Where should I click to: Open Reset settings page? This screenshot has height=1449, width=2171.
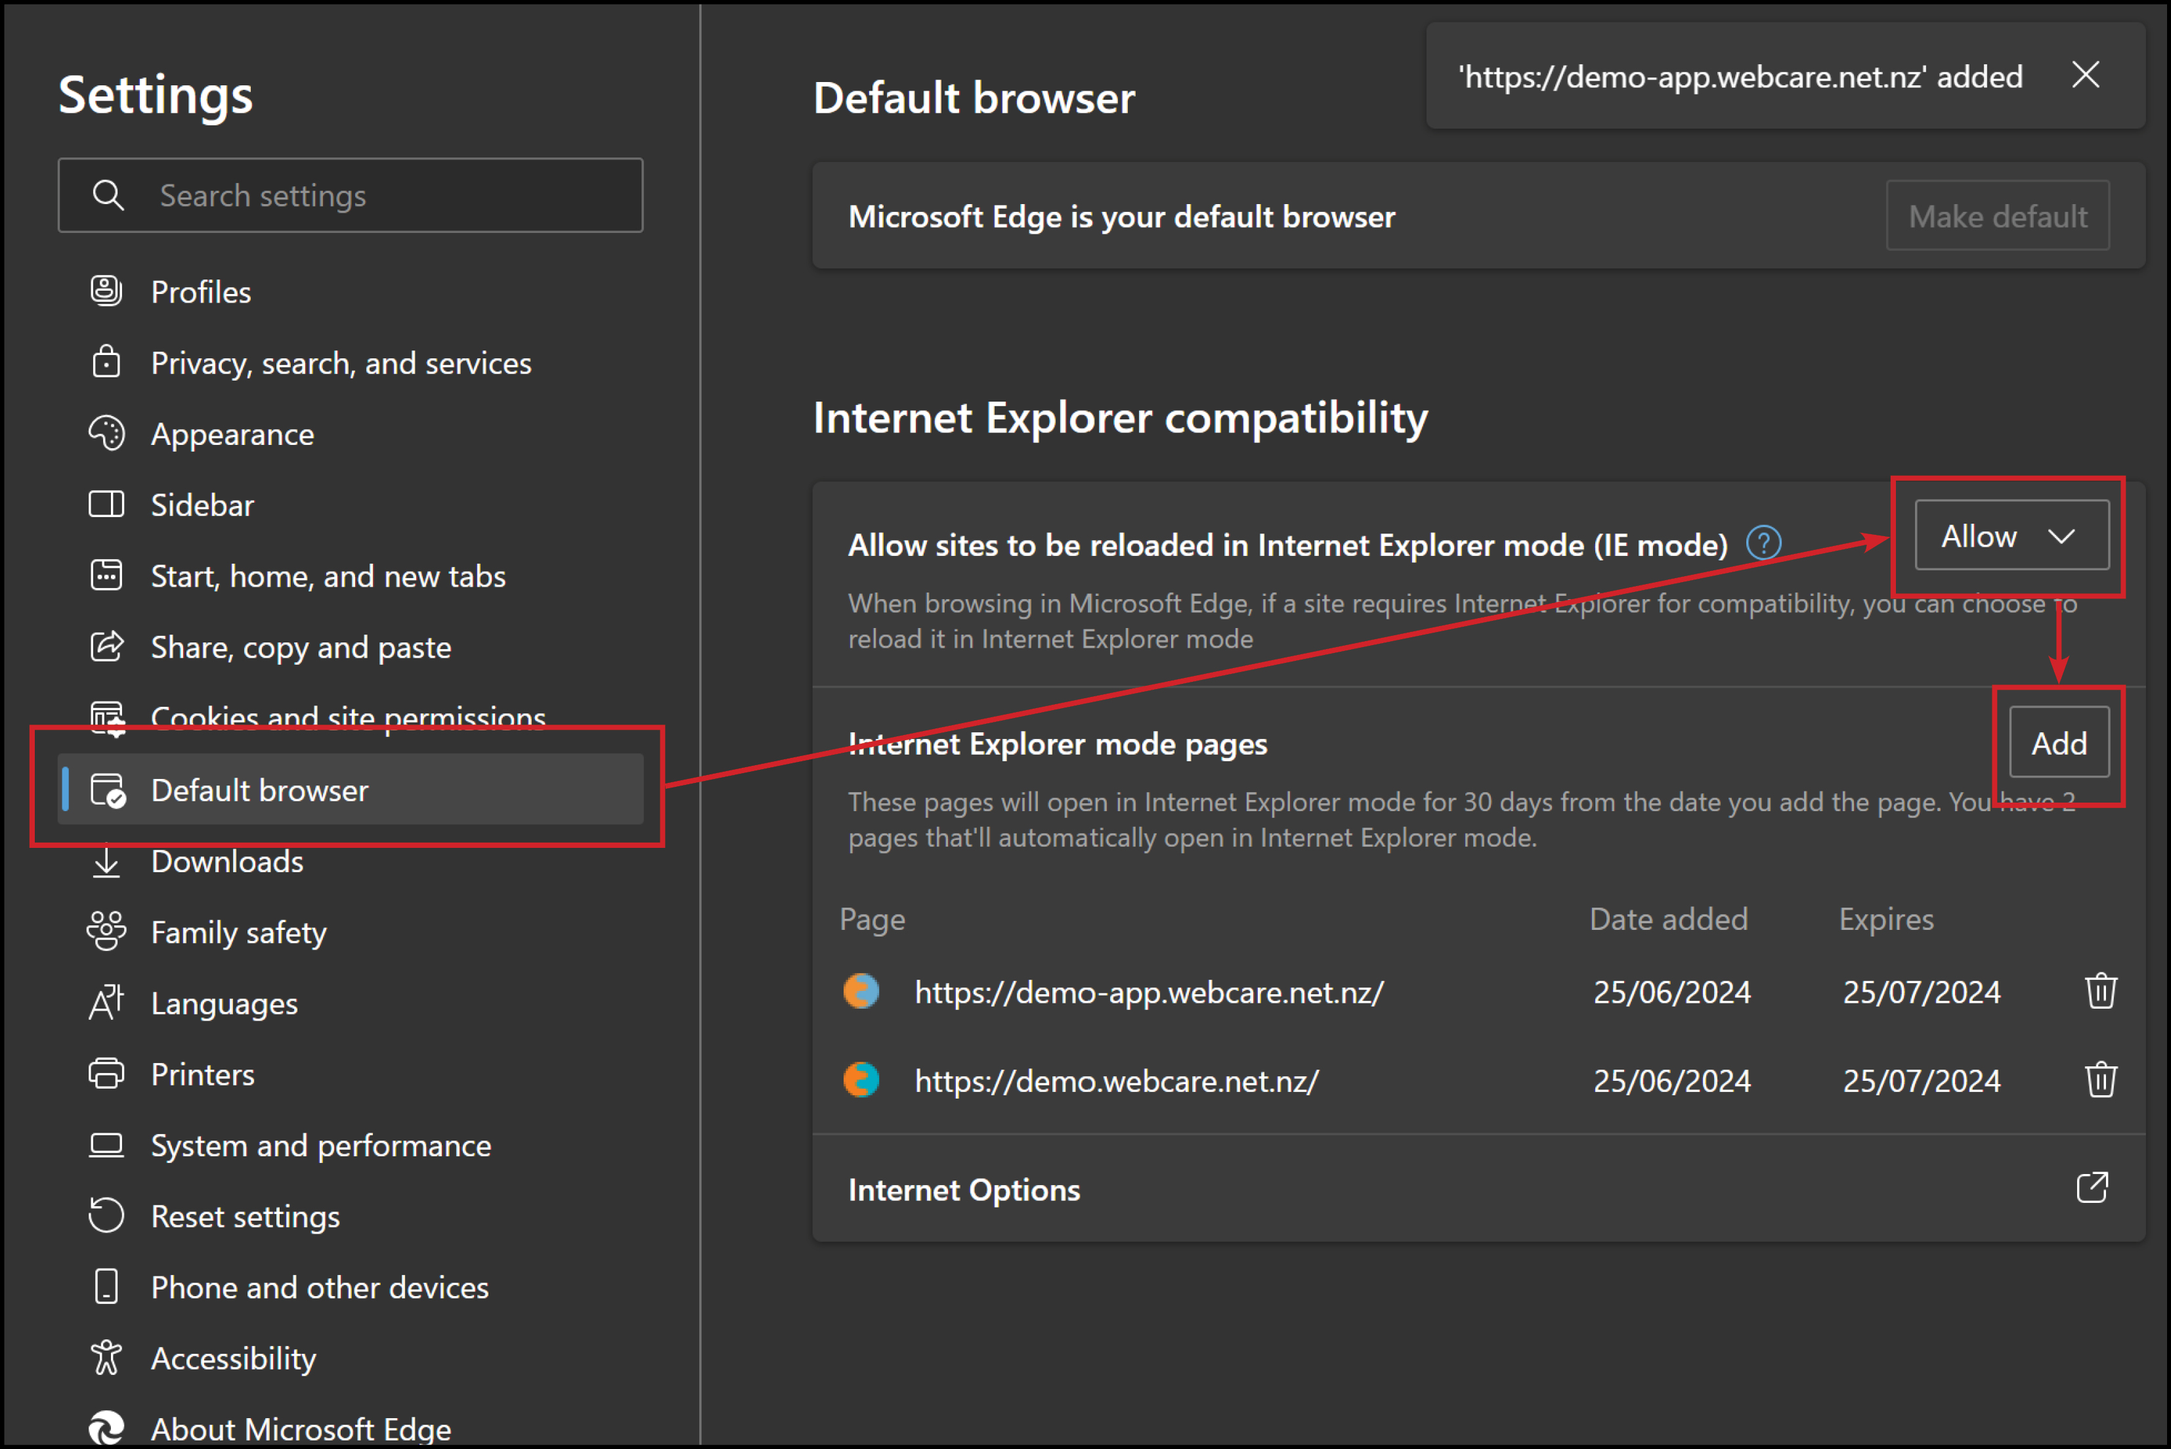tap(351, 1217)
